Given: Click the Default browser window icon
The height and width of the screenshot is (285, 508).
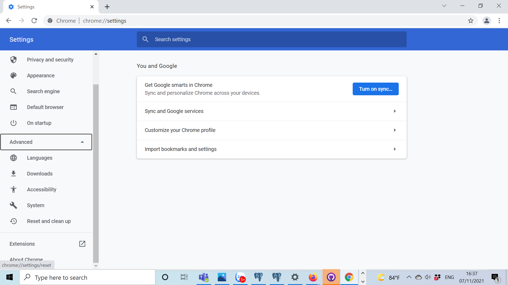Looking at the screenshot, I should tap(13, 107).
